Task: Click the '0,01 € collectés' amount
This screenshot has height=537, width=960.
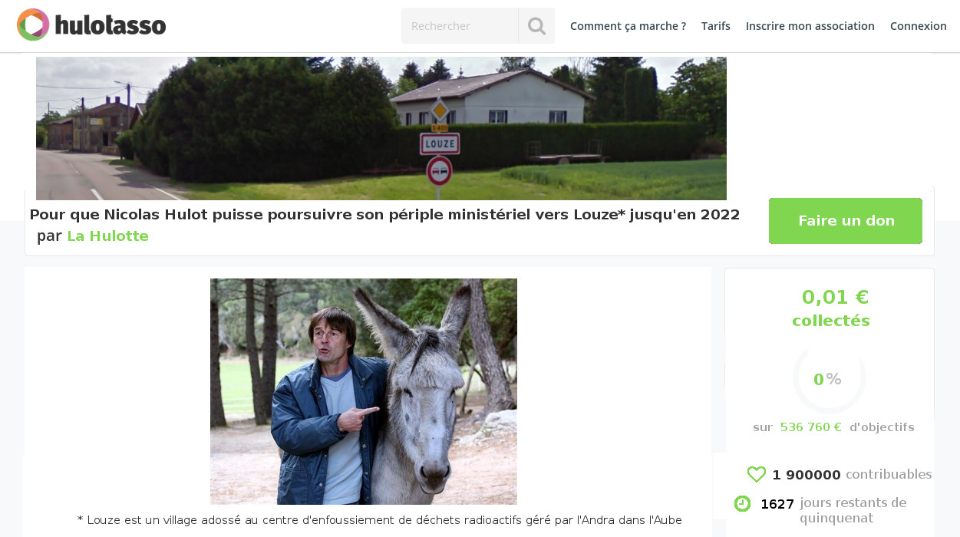Action: click(831, 308)
